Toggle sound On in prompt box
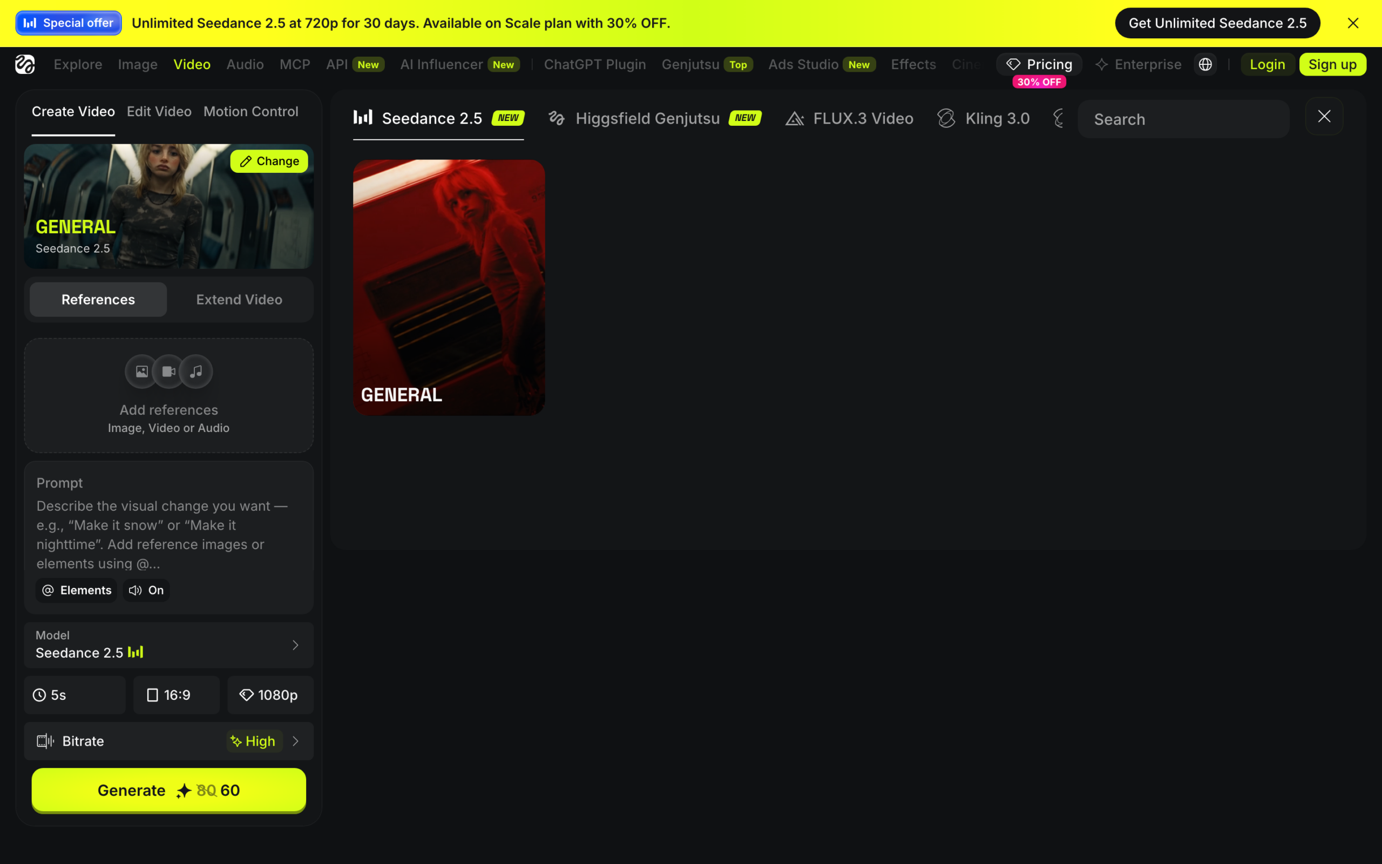Screen dimensions: 1382x864 (x=146, y=590)
